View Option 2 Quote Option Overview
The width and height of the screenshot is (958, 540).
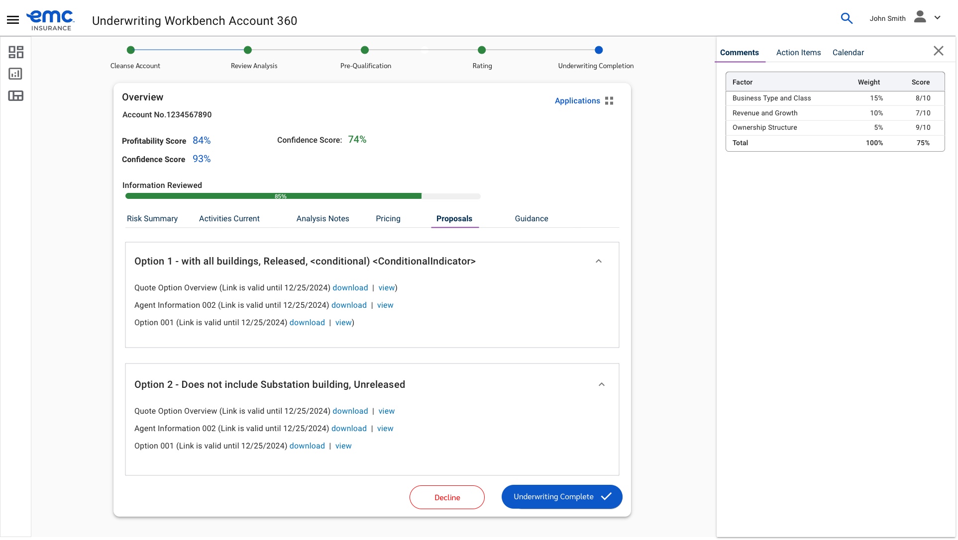tap(387, 411)
